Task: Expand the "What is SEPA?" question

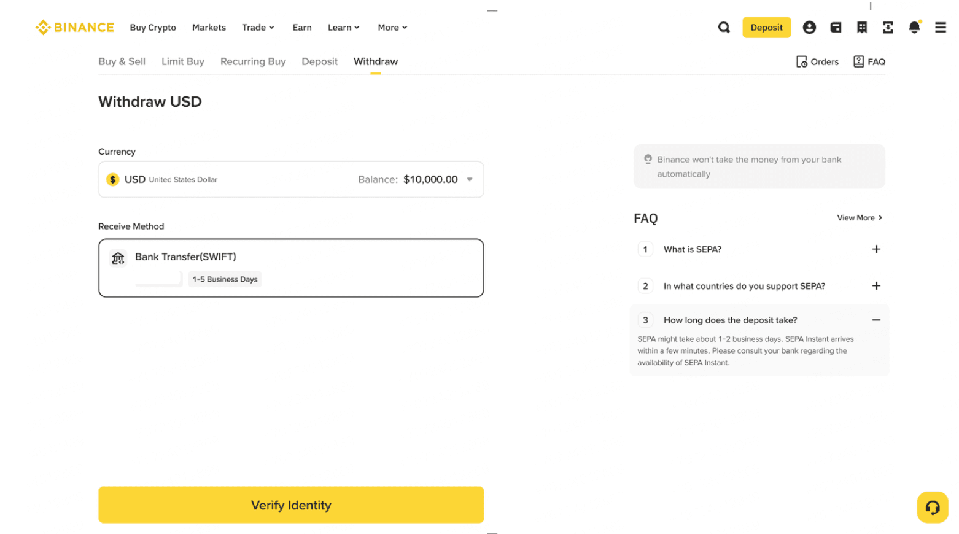Action: pos(876,249)
